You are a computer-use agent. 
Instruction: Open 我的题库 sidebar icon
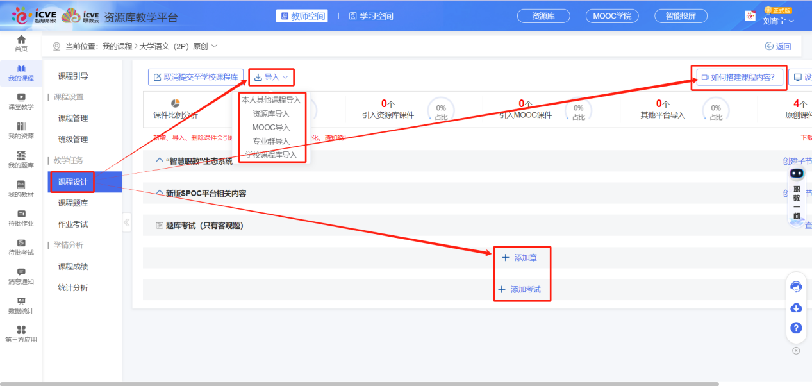tap(21, 159)
